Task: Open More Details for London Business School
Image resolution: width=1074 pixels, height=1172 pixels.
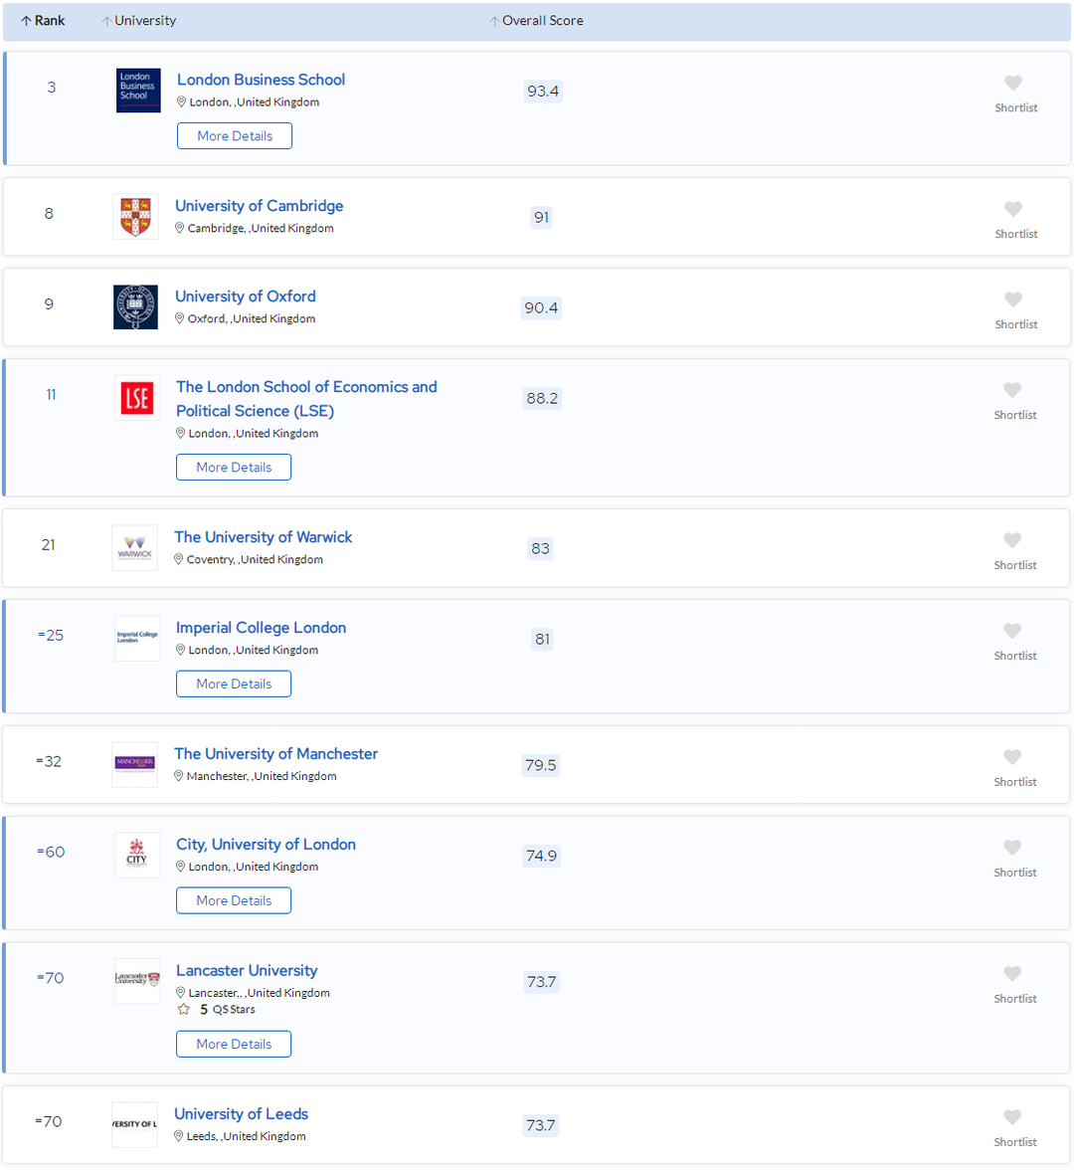Action: (235, 136)
